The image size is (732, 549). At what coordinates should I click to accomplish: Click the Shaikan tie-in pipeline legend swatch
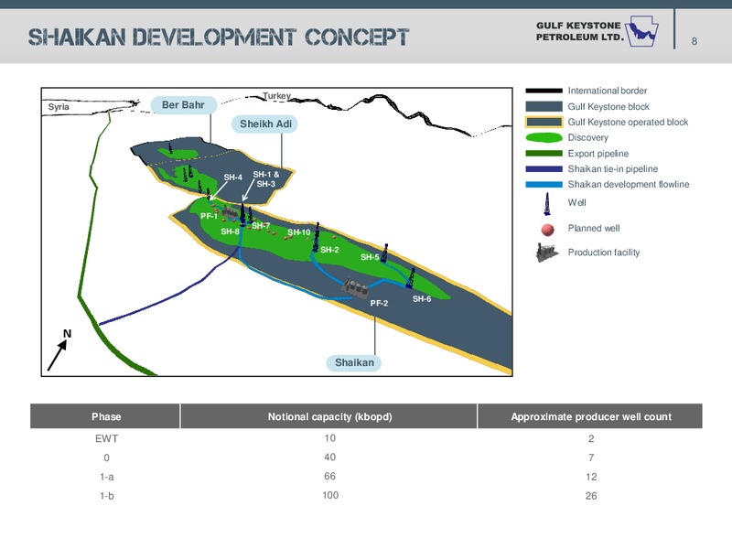(544, 169)
